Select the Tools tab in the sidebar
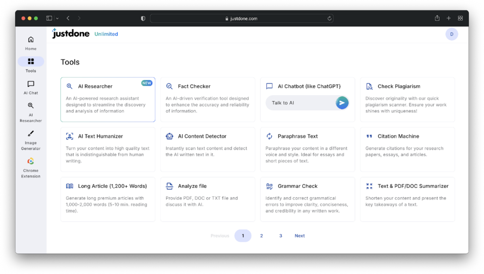The image size is (484, 274). tap(31, 62)
